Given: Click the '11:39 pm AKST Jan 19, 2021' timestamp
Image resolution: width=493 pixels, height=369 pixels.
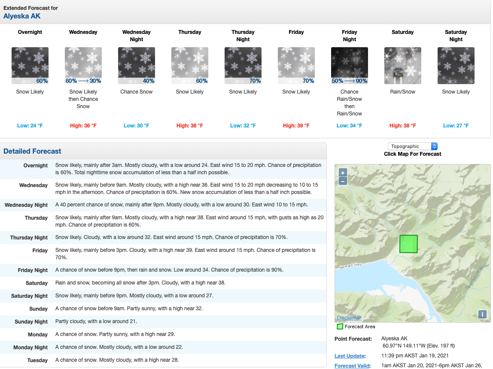Looking at the screenshot, I should 415,356.
